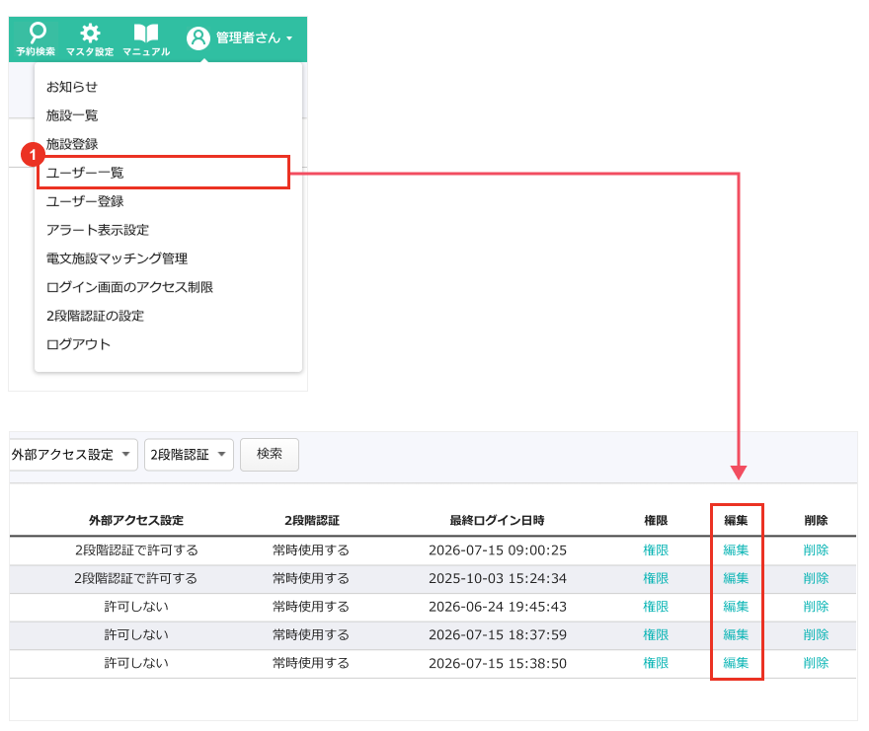This screenshot has height=731, width=869.
Task: Click 常時使用する in the 15:38:50 row
Action: (x=311, y=663)
